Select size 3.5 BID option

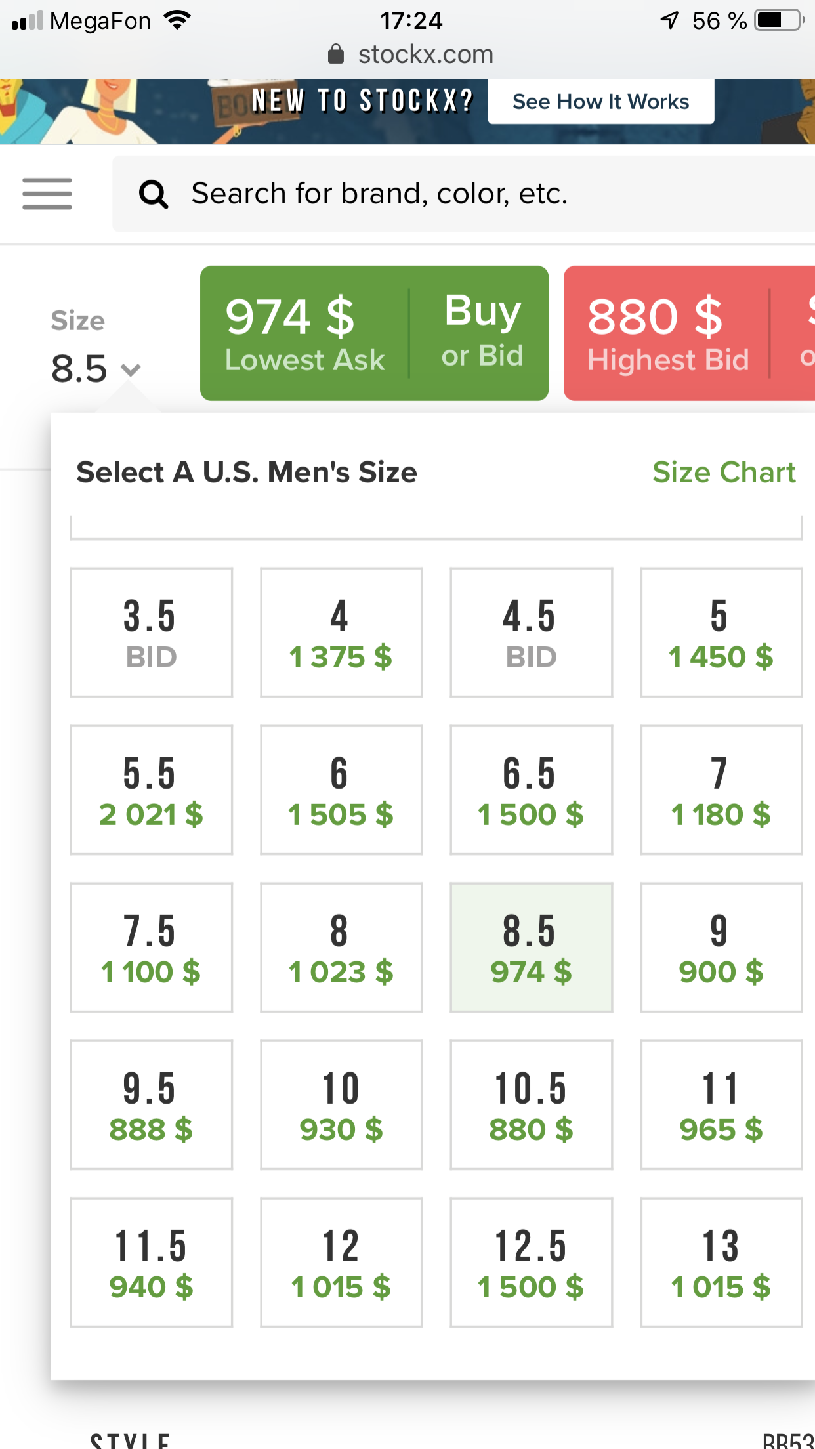[x=152, y=633]
